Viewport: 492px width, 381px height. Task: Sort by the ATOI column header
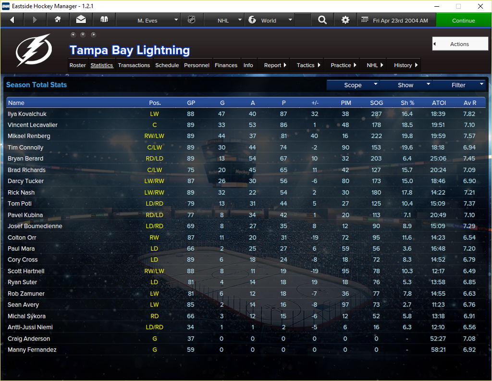pyautogui.click(x=439, y=103)
